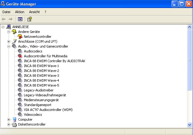The width and height of the screenshot is (193, 135).
Task: Click the INCA 88 EWDM Wave-3 icon
Action: pyautogui.click(x=20, y=76)
